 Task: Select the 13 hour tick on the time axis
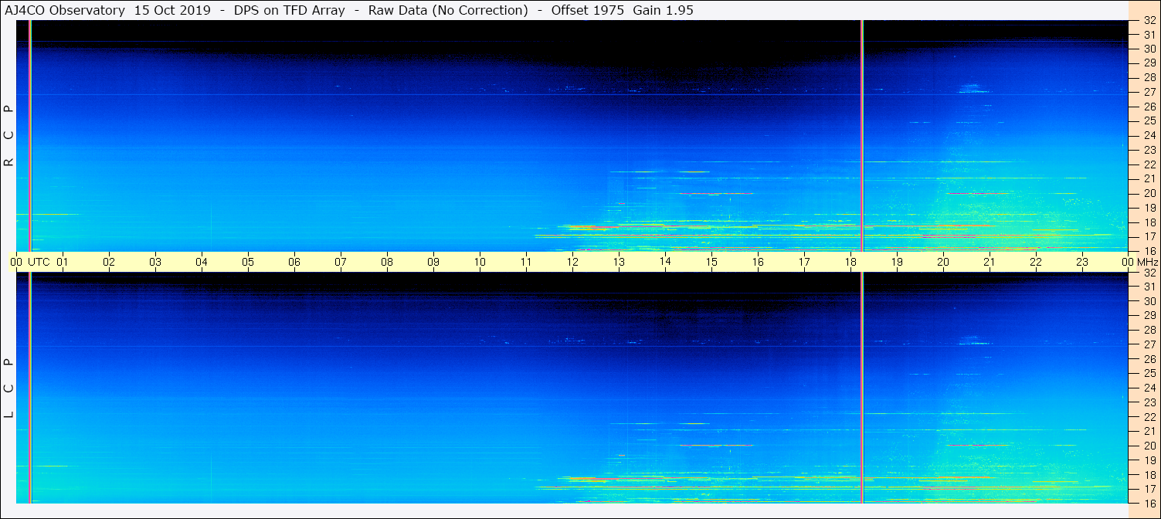[619, 262]
